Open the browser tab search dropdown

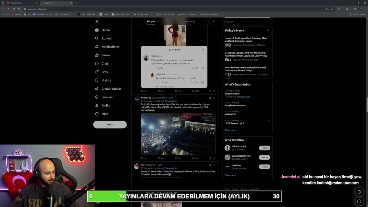coord(3,3)
